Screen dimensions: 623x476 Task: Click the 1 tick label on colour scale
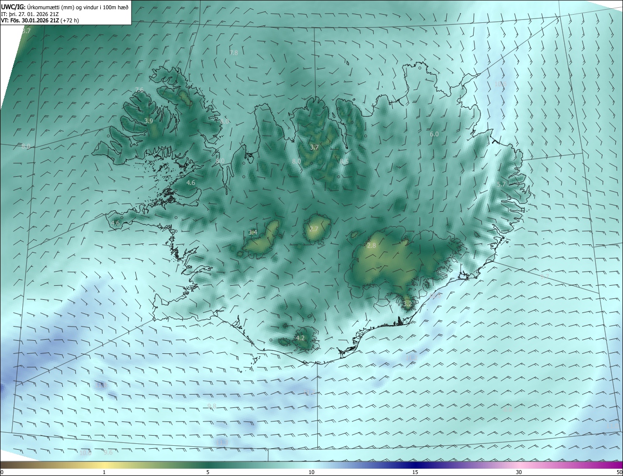pyautogui.click(x=104, y=473)
